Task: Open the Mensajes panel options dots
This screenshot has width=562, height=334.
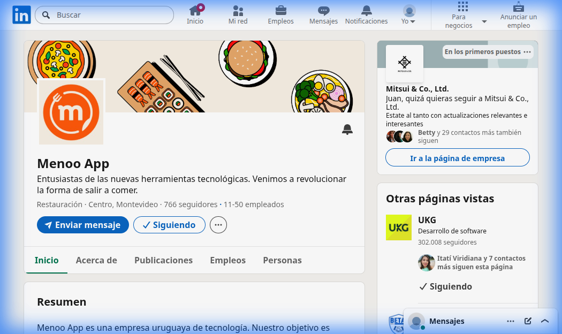Action: pyautogui.click(x=511, y=321)
